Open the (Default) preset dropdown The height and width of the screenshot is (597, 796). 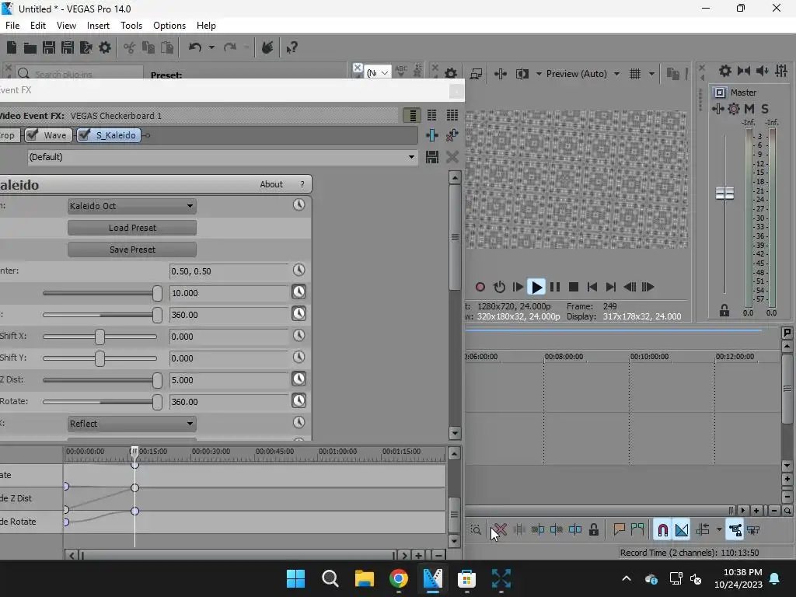222,157
